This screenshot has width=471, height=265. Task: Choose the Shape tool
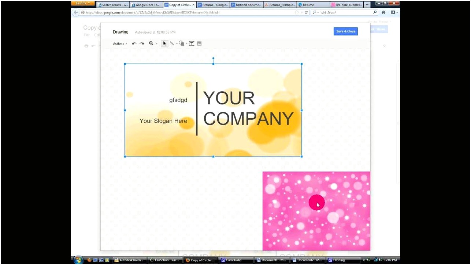(181, 43)
